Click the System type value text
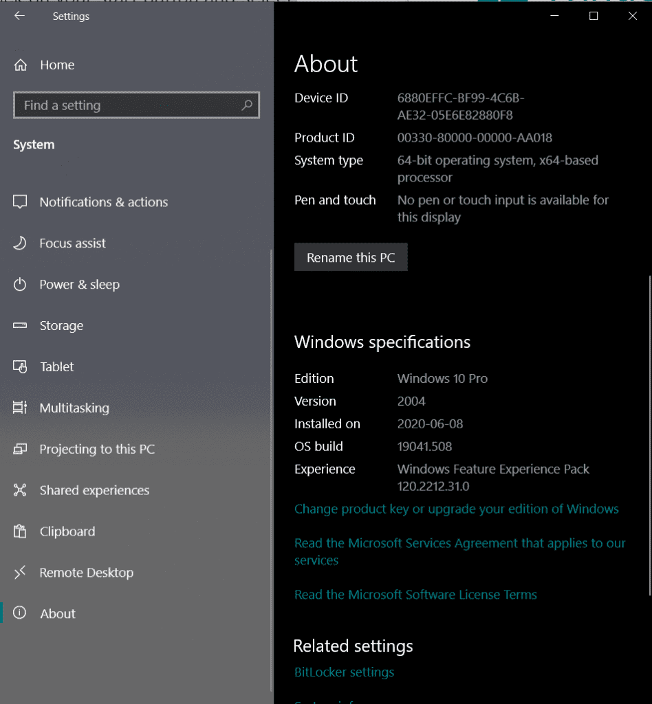This screenshot has width=652, height=704. click(x=497, y=169)
